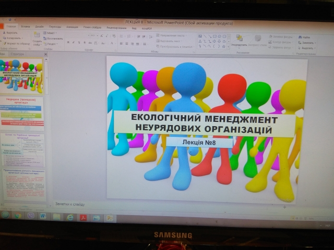Align text right
The width and height of the screenshot is (334, 250).
132,44
